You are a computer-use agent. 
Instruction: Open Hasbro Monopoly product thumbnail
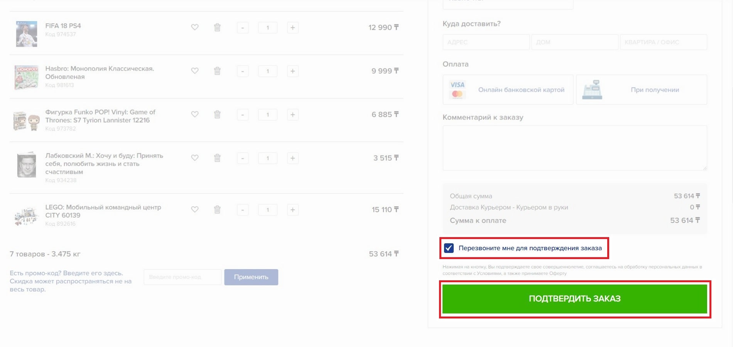[27, 77]
